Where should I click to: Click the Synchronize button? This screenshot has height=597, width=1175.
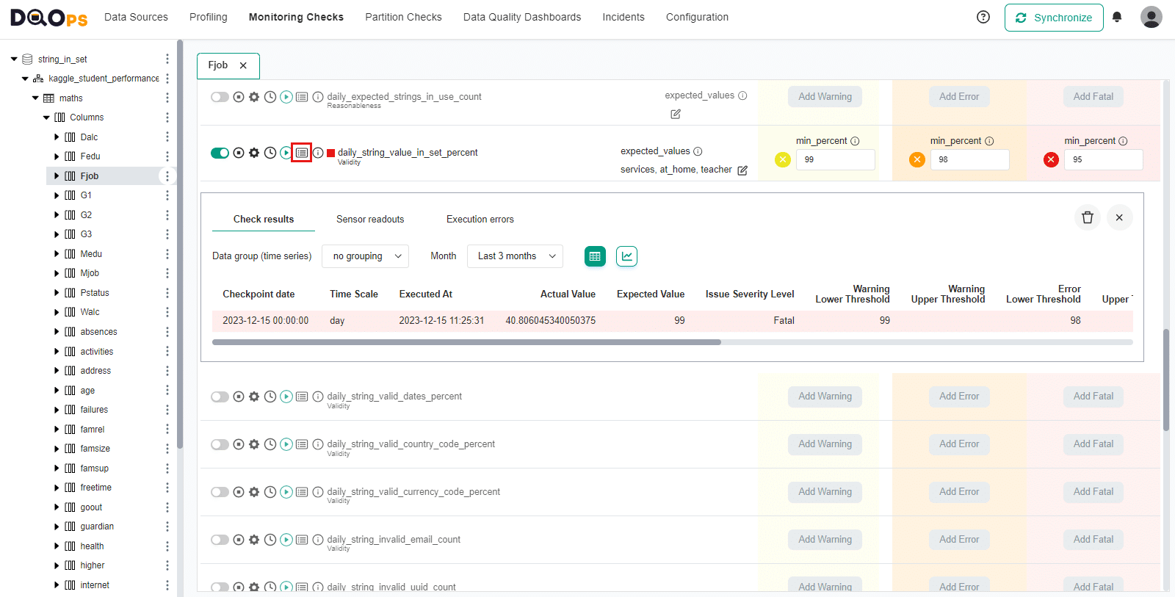(1053, 18)
